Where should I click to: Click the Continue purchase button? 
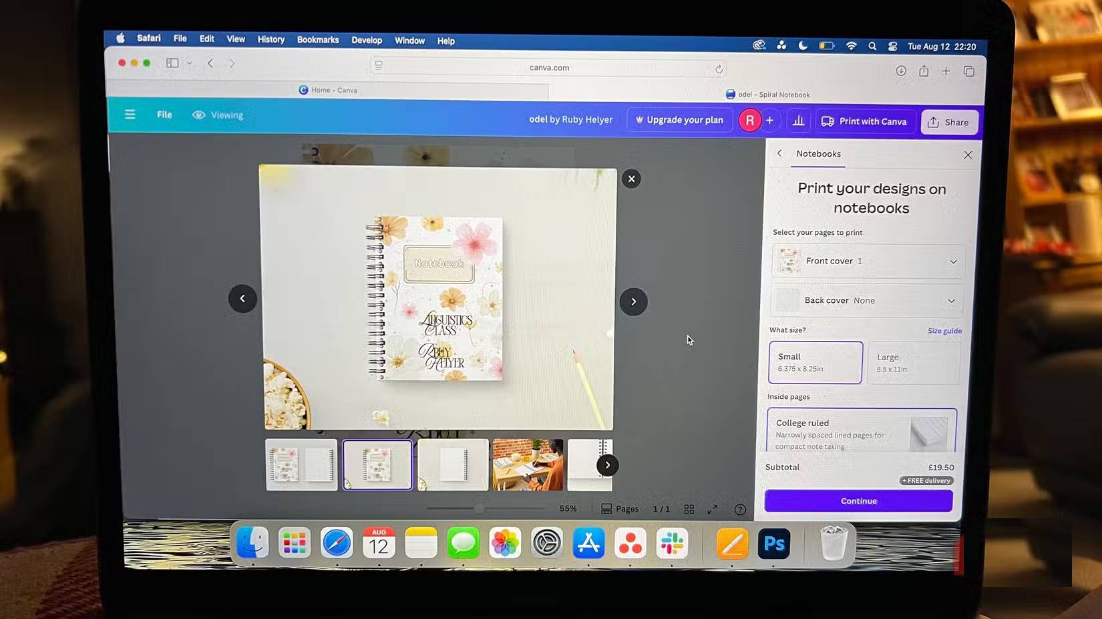tap(858, 501)
